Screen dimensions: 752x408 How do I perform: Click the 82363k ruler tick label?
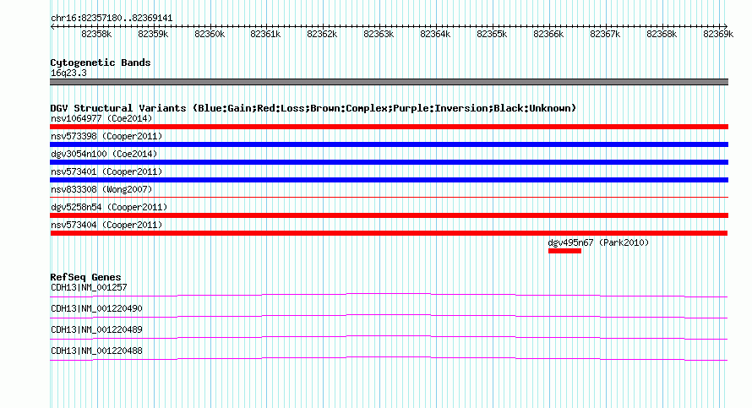(x=379, y=34)
